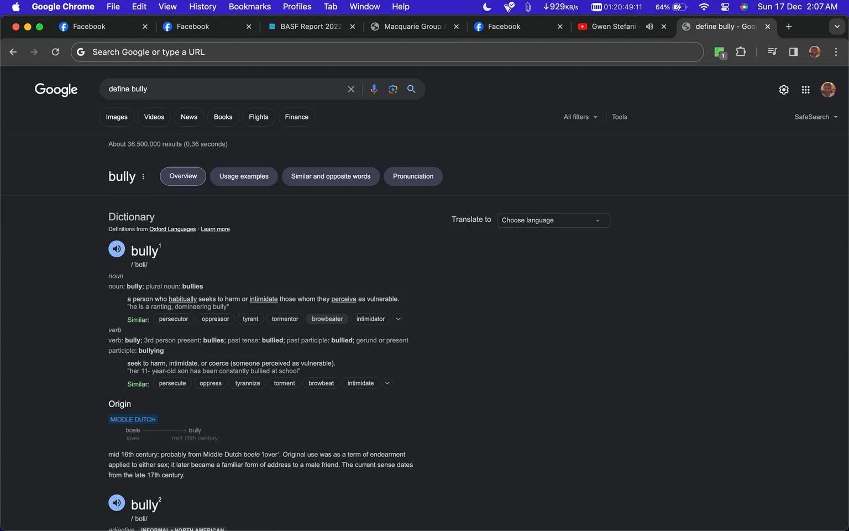Follow the perceive link in definition
Viewport: 849px width, 531px height.
(x=344, y=299)
